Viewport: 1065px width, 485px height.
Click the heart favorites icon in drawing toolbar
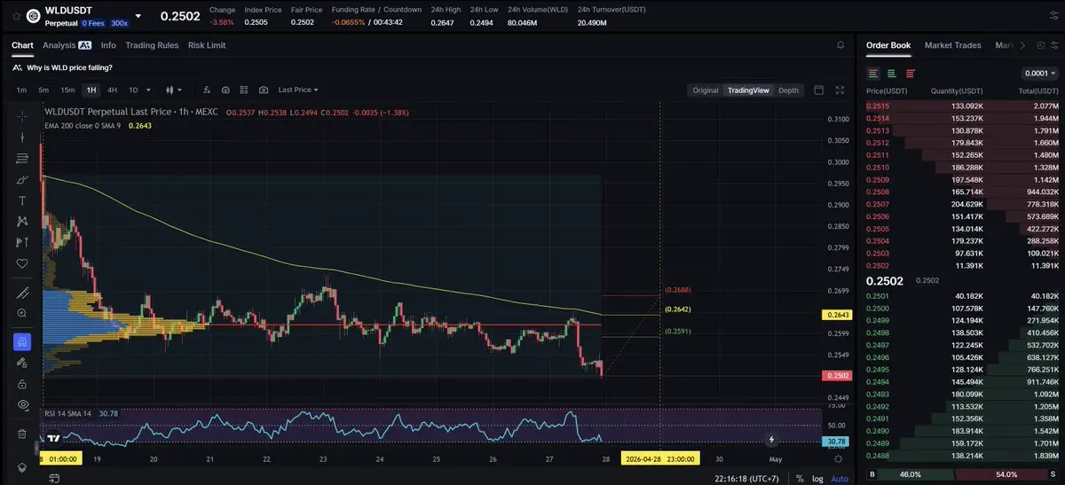(x=22, y=263)
